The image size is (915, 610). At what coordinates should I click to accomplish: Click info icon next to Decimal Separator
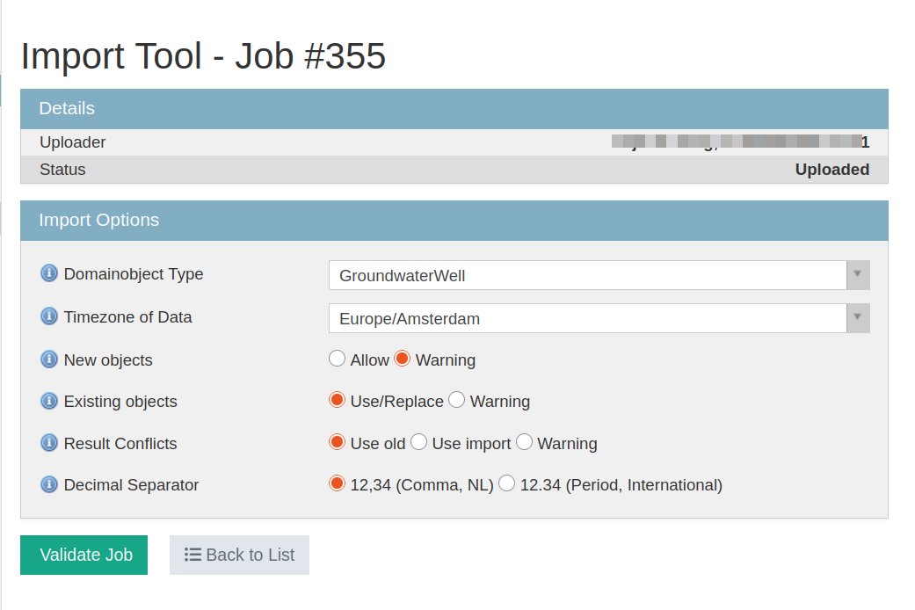click(49, 484)
